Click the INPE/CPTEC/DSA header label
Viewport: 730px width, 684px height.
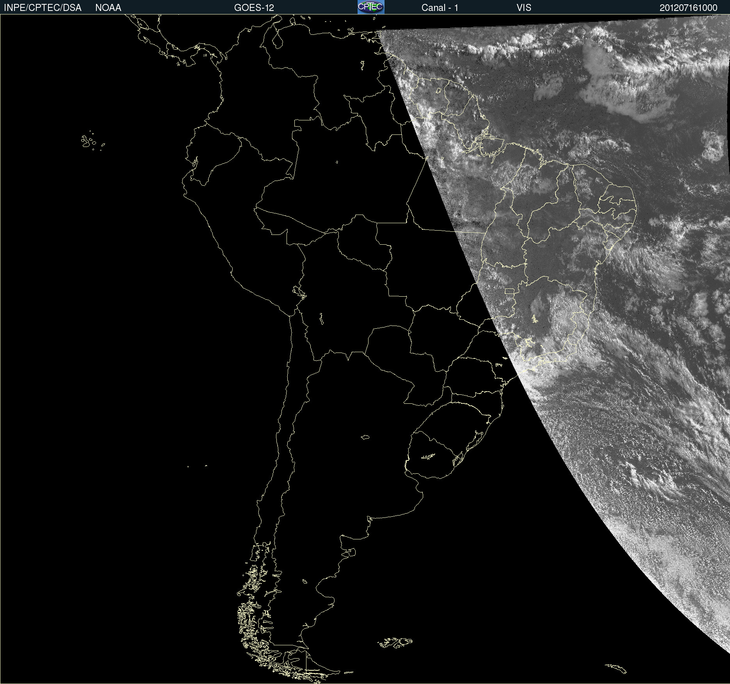click(43, 8)
